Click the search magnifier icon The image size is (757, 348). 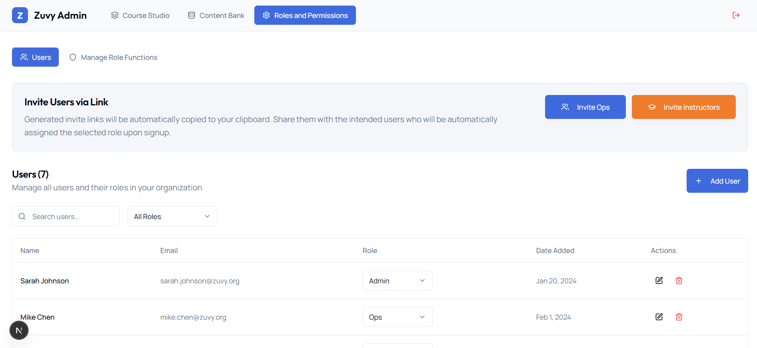[22, 216]
